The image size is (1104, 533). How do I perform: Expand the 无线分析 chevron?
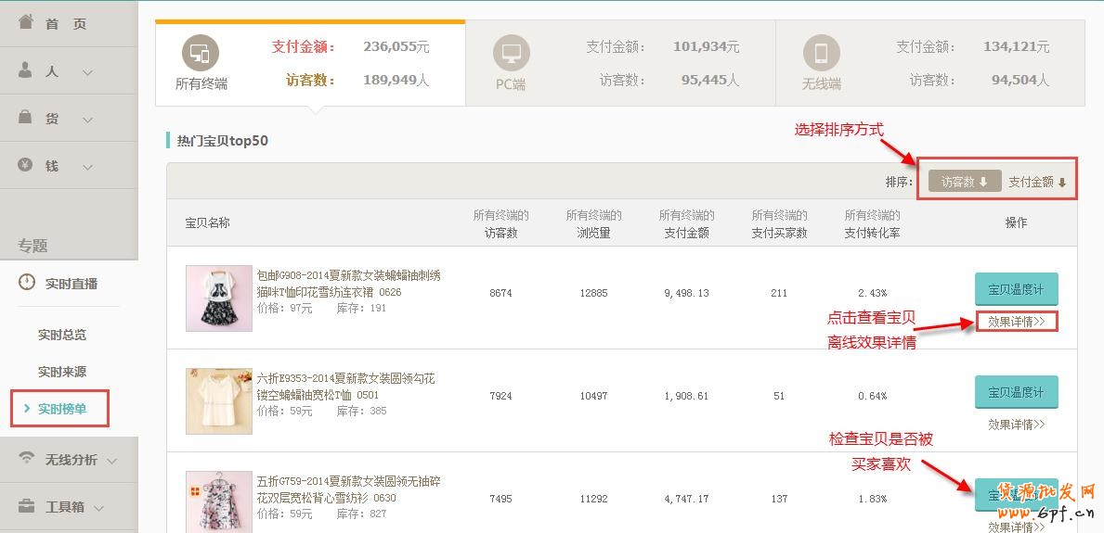tap(112, 462)
